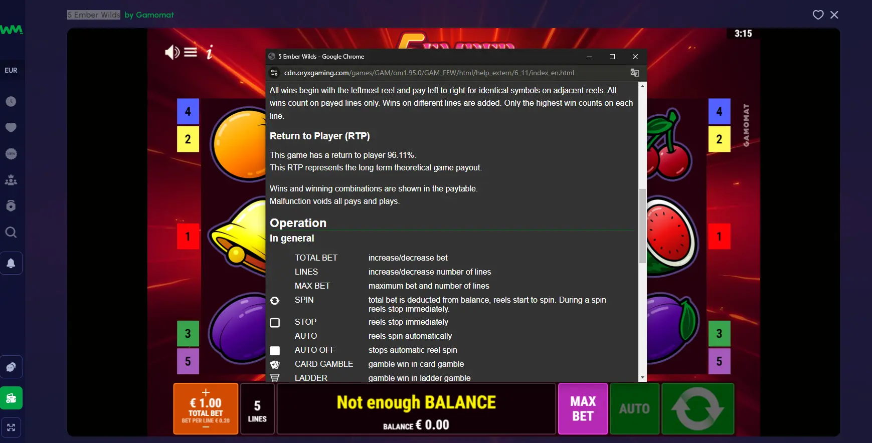Maximize the help popup window
The height and width of the screenshot is (443, 872).
tap(612, 57)
